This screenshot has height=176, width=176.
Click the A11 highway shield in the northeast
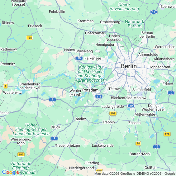coord(154,12)
